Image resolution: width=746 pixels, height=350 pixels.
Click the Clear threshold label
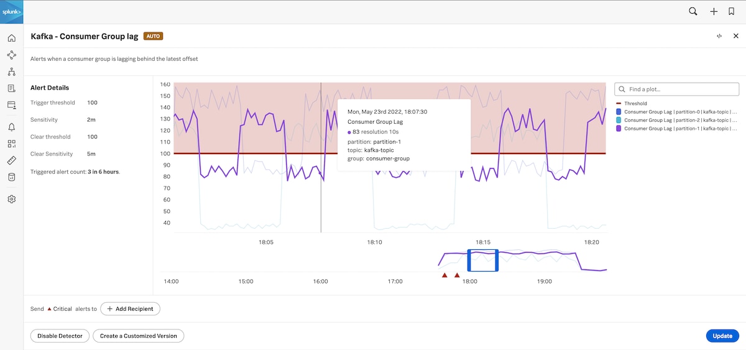coord(50,137)
